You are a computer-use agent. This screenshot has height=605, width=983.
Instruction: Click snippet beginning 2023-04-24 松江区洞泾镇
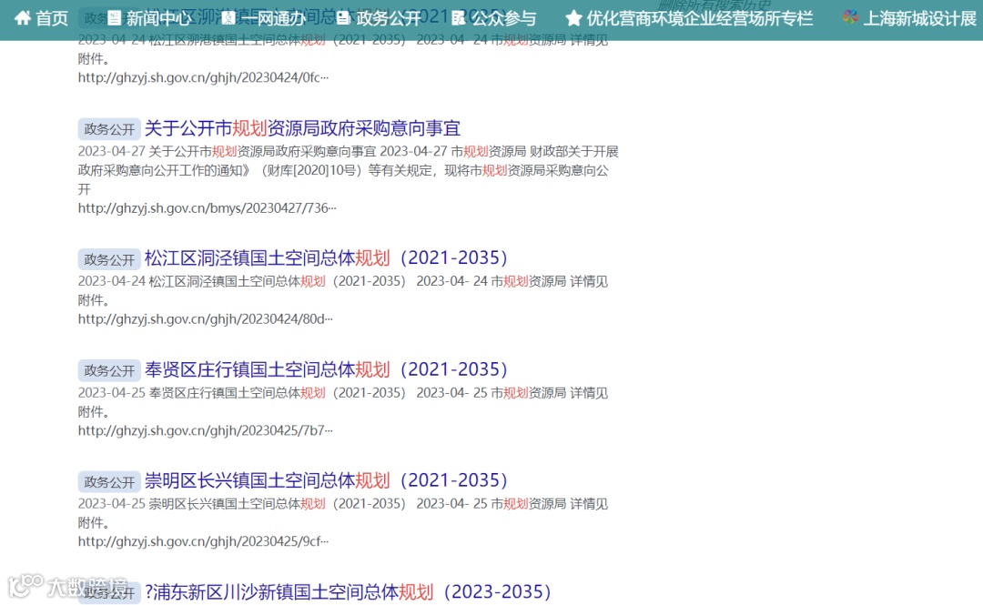[x=343, y=290]
